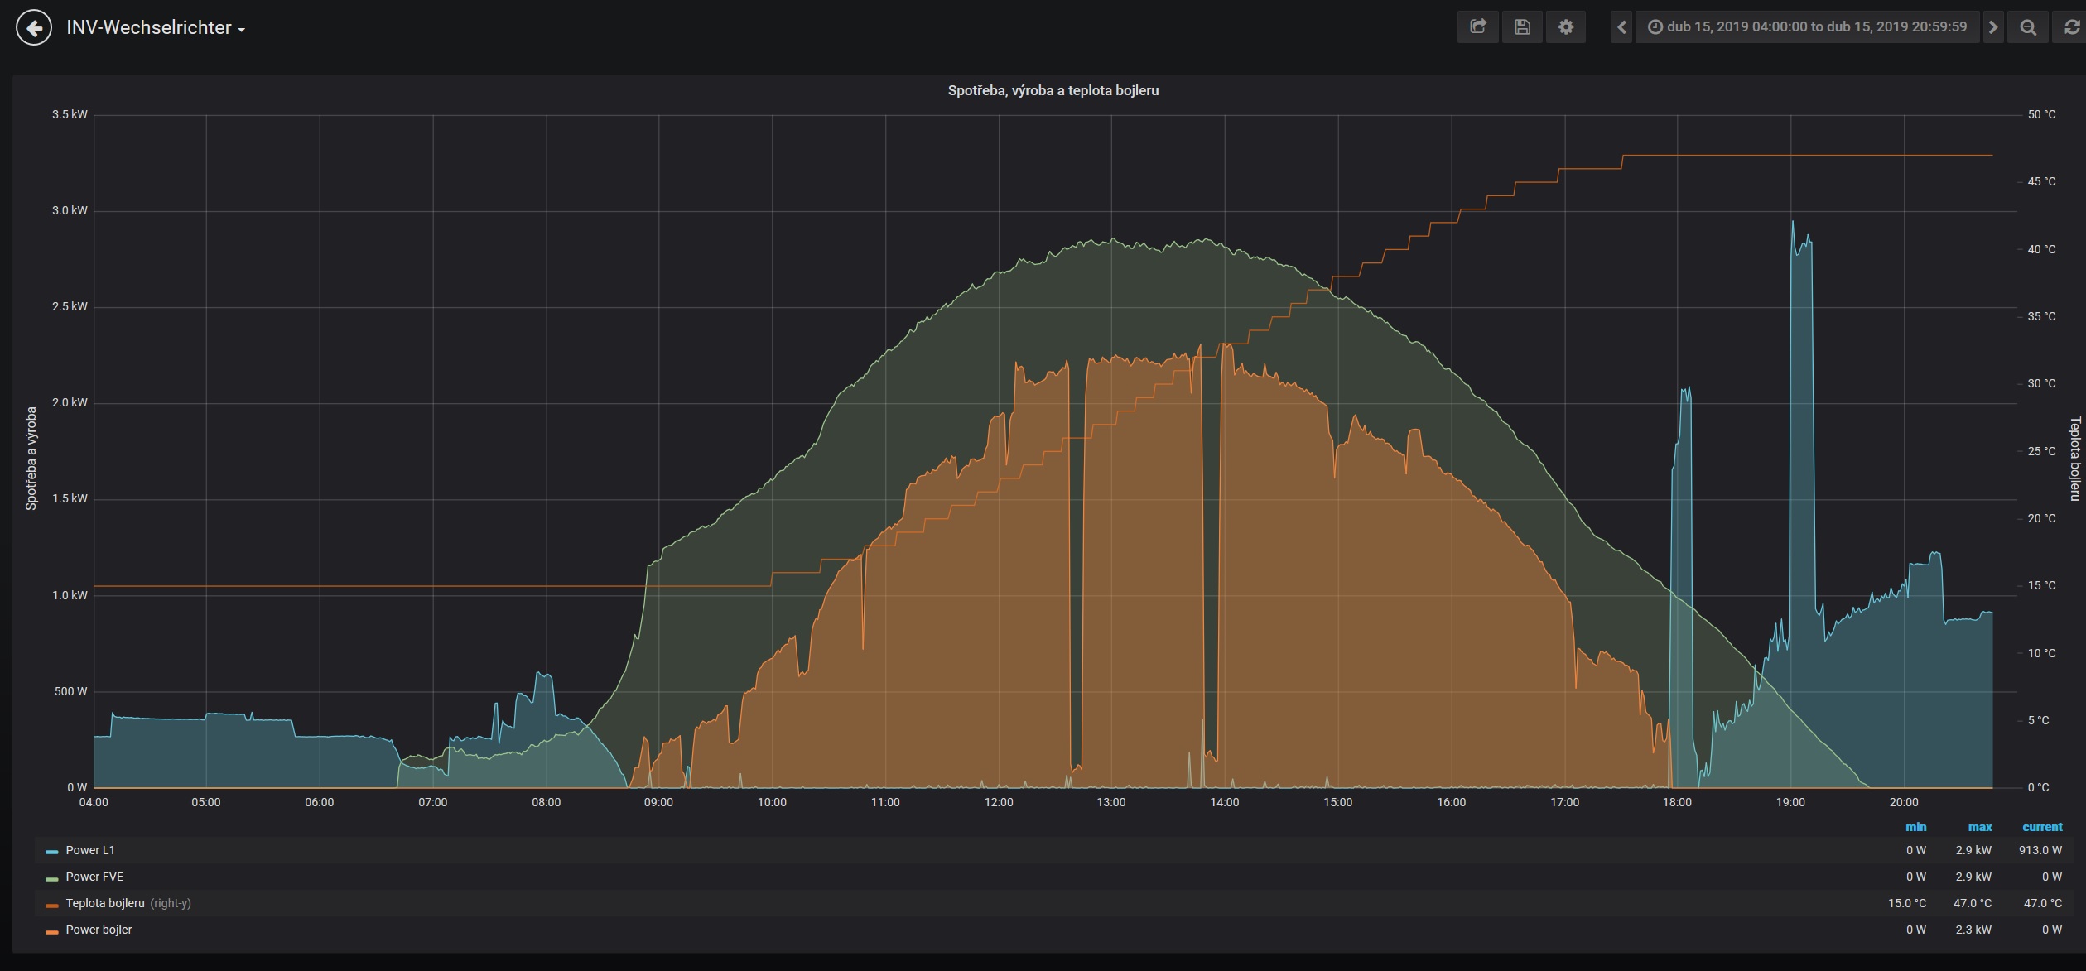Open dashboard settings gear icon
The image size is (2086, 971).
click(1565, 27)
